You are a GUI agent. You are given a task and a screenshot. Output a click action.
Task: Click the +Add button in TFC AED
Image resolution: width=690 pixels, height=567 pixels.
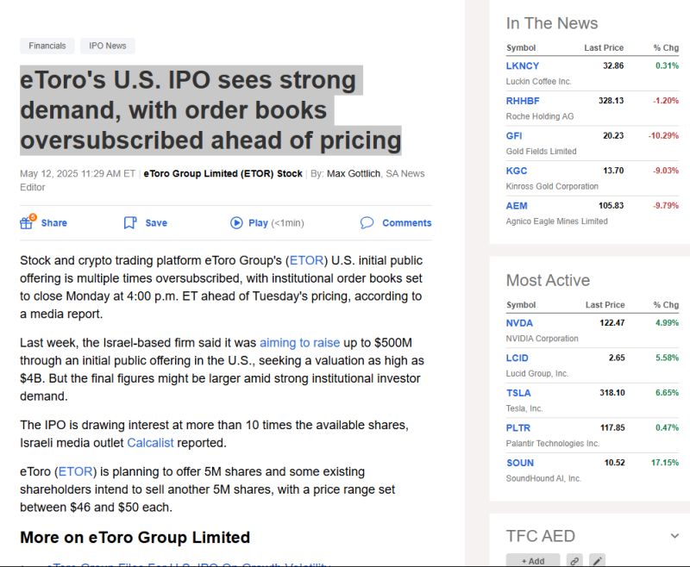[x=533, y=560]
